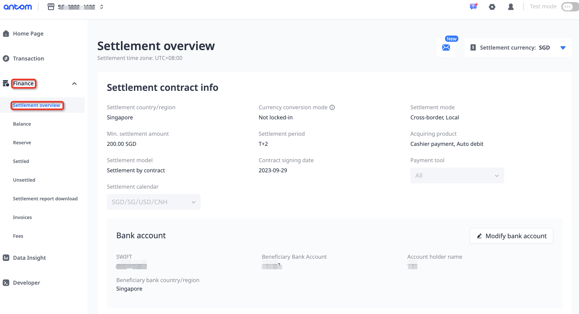Click the Modify bank account button
The height and width of the screenshot is (314, 579).
pyautogui.click(x=511, y=236)
